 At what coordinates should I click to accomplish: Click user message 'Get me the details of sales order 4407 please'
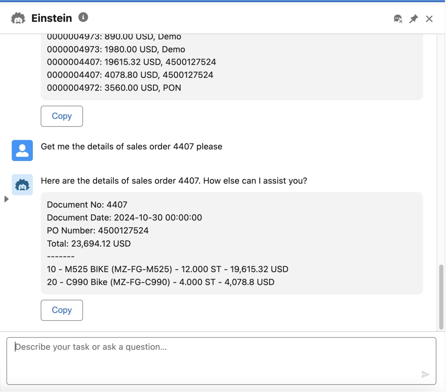click(132, 146)
